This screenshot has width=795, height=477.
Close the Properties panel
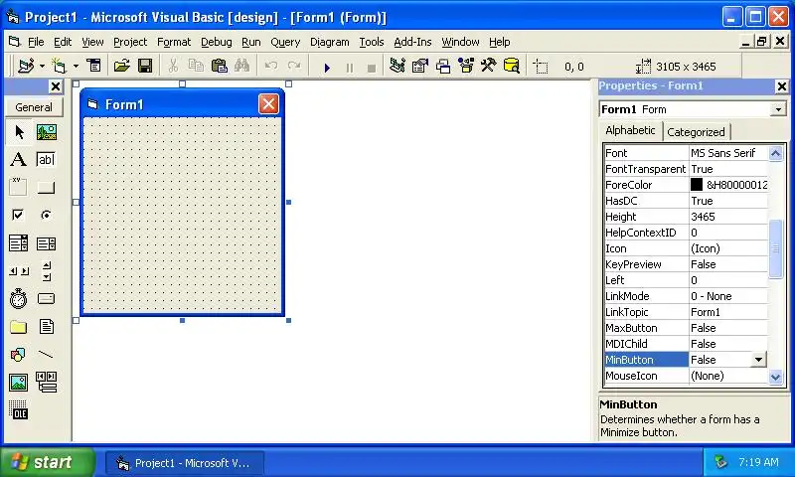pyautogui.click(x=782, y=86)
